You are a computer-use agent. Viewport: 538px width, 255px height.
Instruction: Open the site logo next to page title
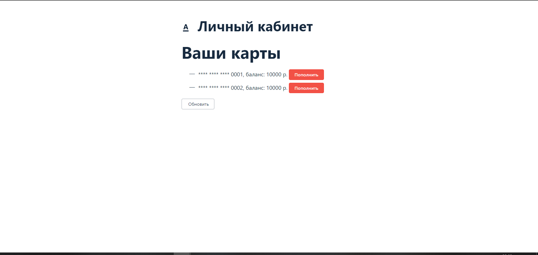[186, 27]
